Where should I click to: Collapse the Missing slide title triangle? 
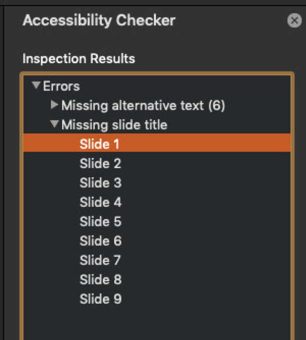pyautogui.click(x=54, y=124)
